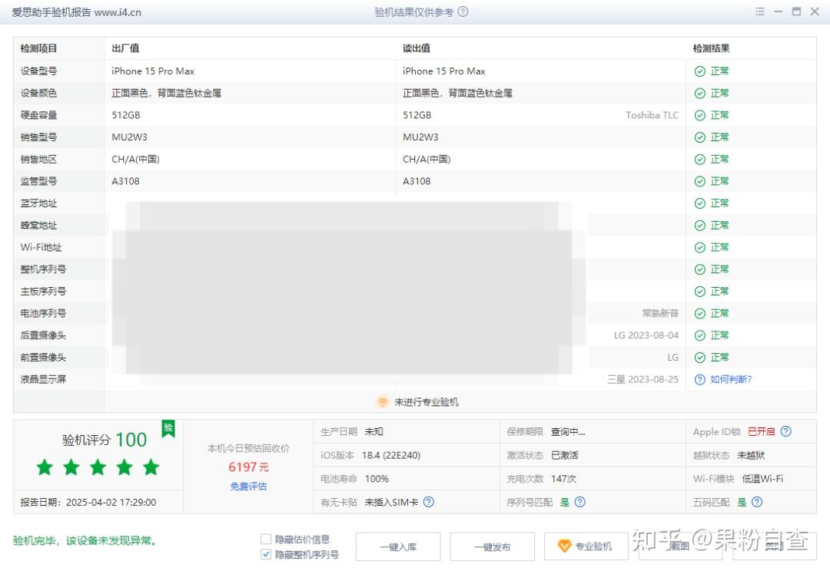Click the 验机评分 100 score
Screen dimensions: 830x574
[x=105, y=440]
